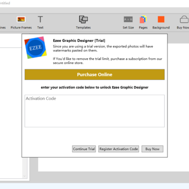The height and width of the screenshot is (189, 189).
Task: Click the EZEE logo in the dialog
Action: [x=36, y=47]
